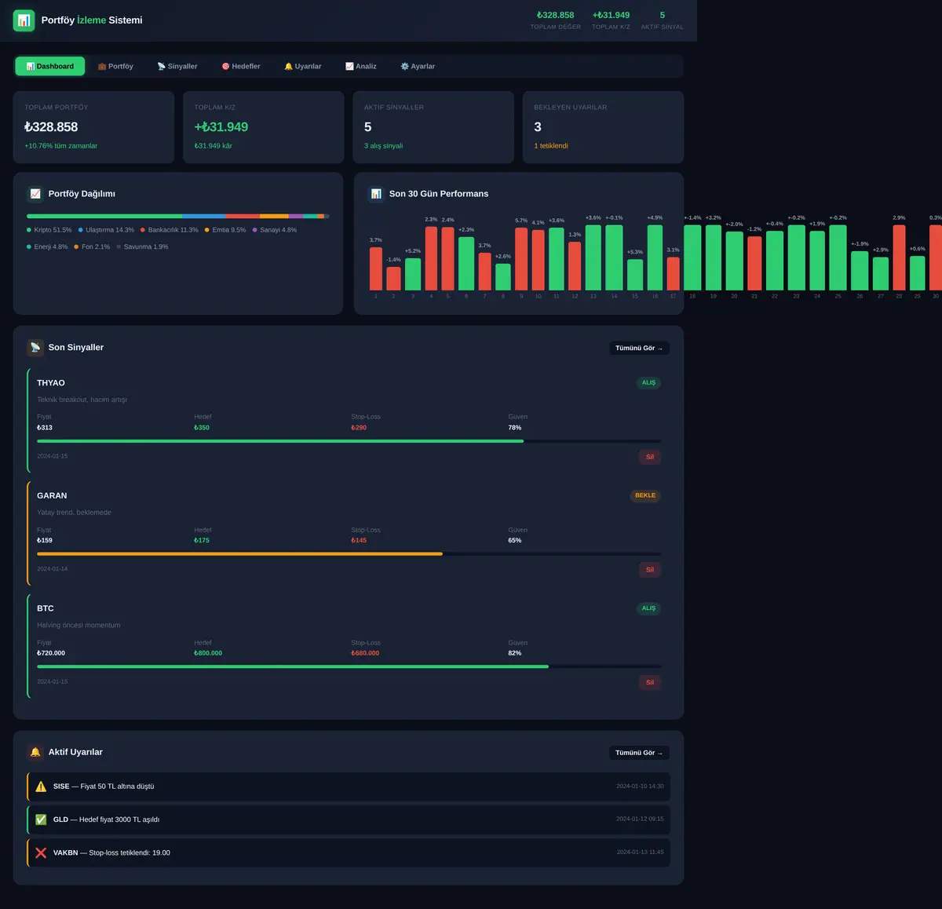
Task: Click Tümünü Gör in Aktif Uyarılar
Action: (x=639, y=753)
